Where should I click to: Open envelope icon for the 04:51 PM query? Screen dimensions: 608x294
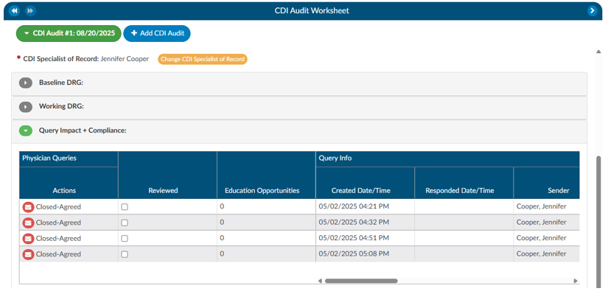[x=28, y=239]
